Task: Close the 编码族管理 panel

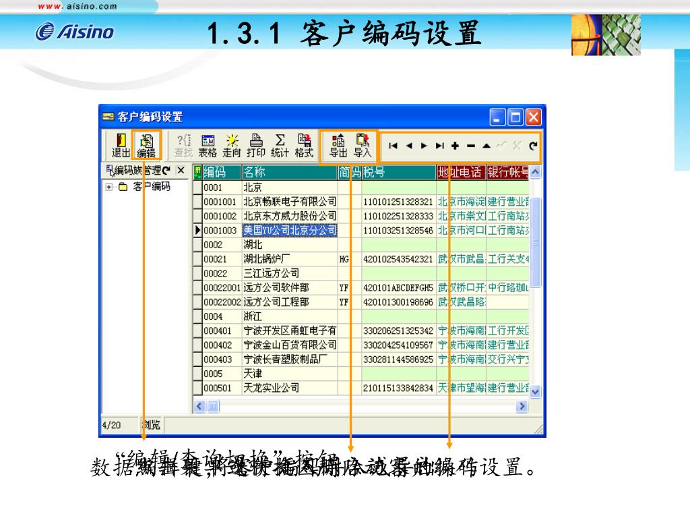Action: tap(181, 170)
